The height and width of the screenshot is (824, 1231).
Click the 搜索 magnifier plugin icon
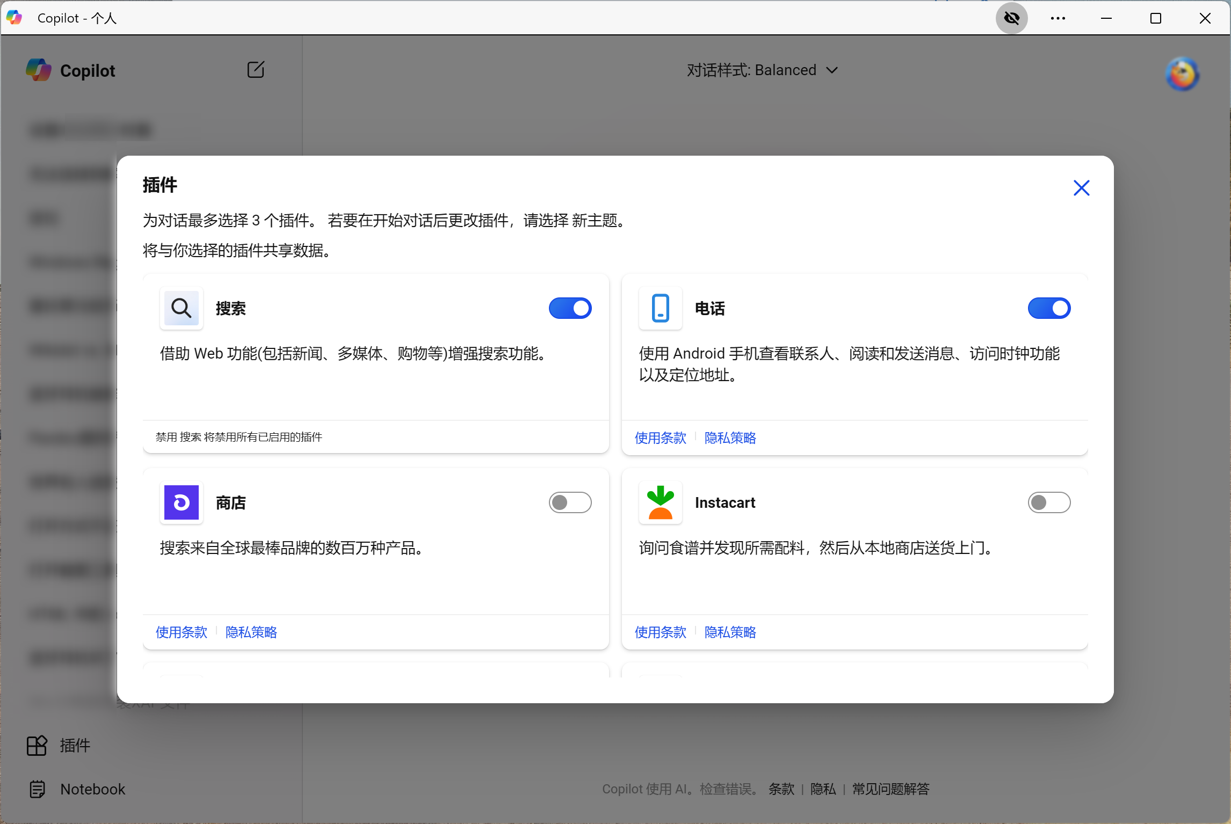[x=182, y=308]
